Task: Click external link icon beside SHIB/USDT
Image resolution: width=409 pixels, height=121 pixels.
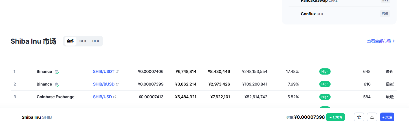Action: [x=117, y=71]
